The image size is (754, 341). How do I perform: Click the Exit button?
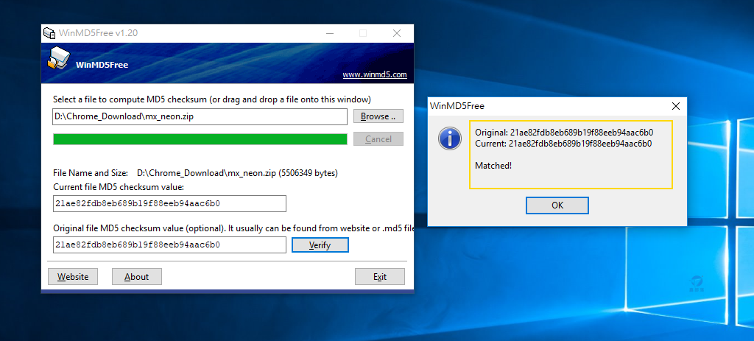click(x=379, y=276)
